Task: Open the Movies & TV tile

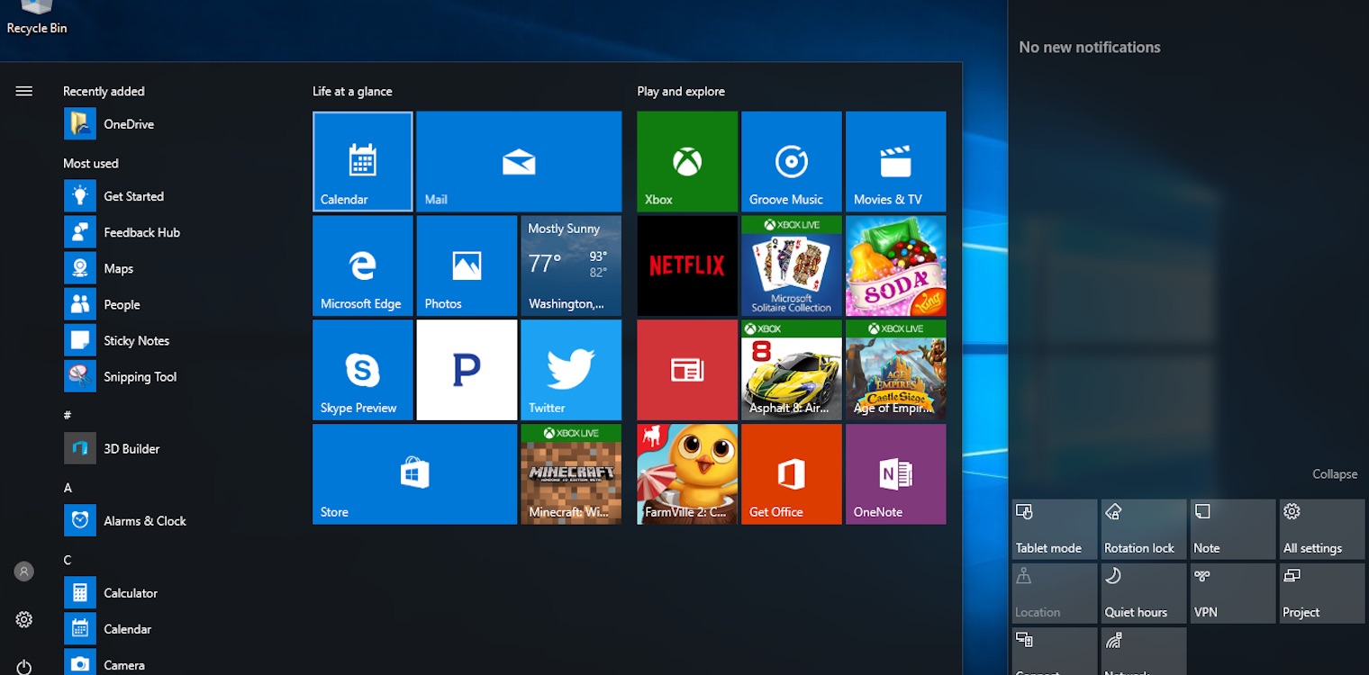Action: coord(896,161)
